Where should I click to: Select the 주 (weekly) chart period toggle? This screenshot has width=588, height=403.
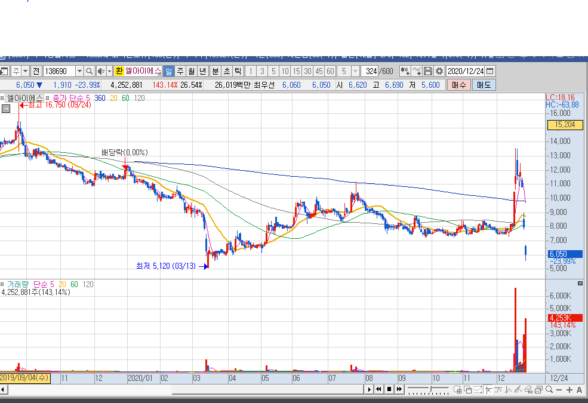pos(180,71)
